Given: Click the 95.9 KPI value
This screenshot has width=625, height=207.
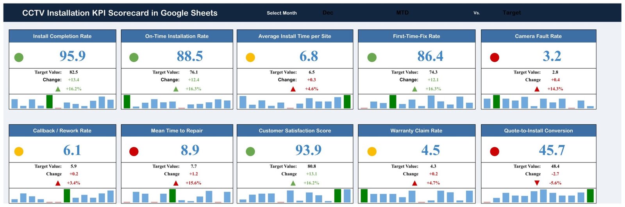Looking at the screenshot, I should click(73, 56).
